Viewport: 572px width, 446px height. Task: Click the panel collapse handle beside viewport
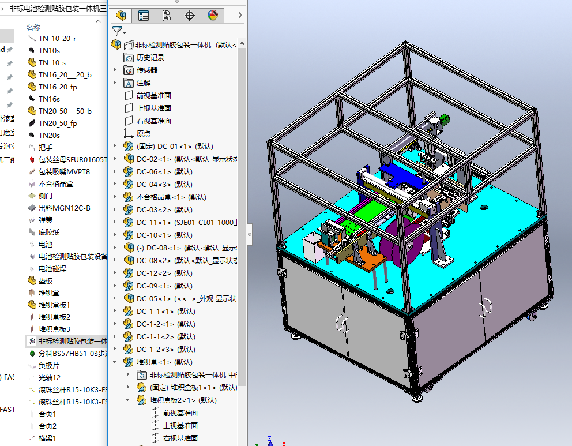point(250,234)
